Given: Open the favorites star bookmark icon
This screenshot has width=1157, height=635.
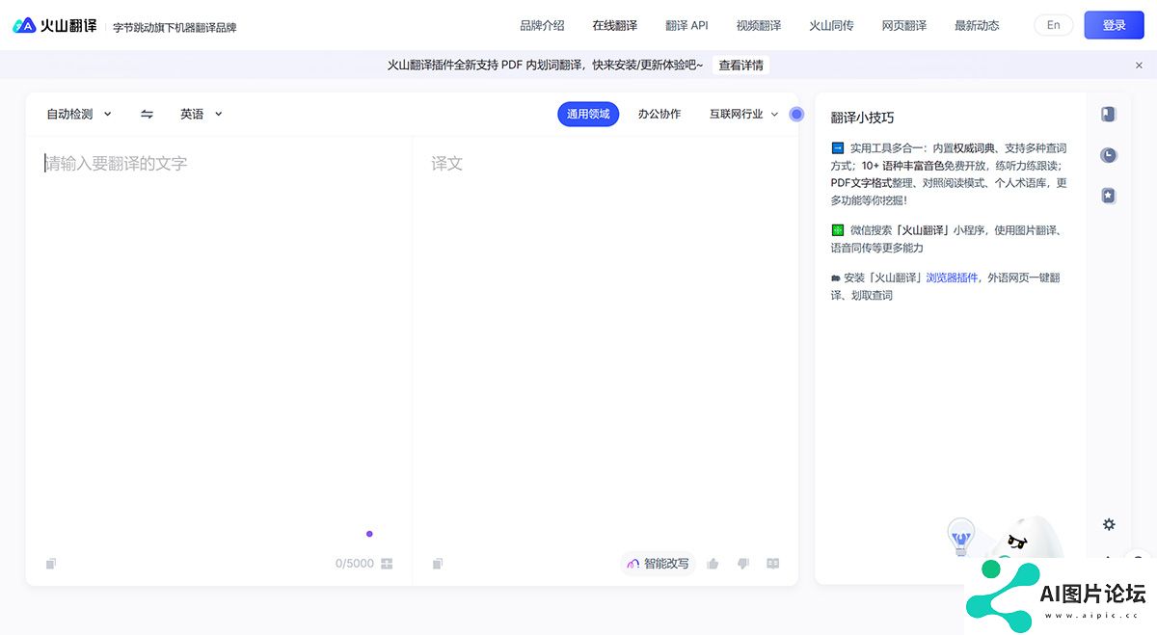Looking at the screenshot, I should [1109, 196].
